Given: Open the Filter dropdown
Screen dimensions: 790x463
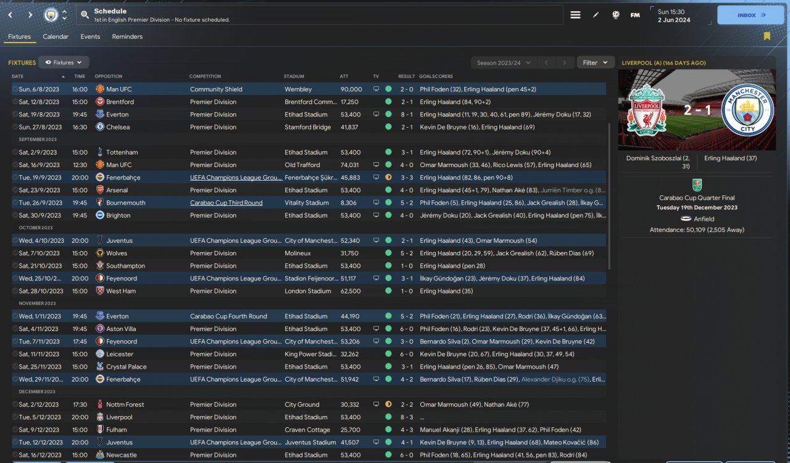Looking at the screenshot, I should 596,62.
